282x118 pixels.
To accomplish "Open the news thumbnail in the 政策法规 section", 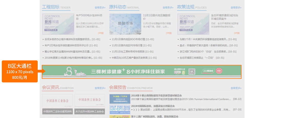I will coord(193,24).
